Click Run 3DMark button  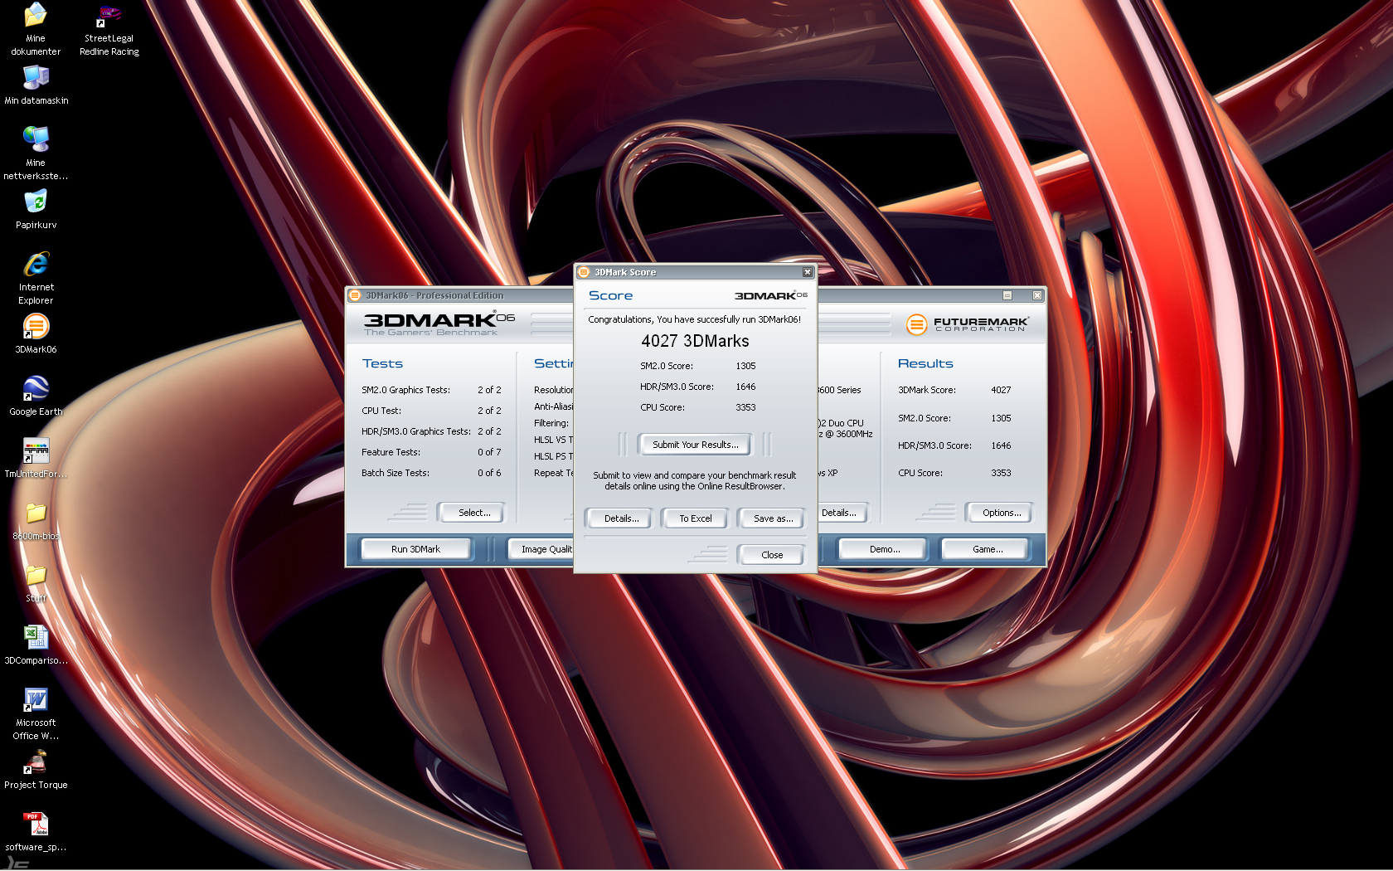(x=415, y=549)
